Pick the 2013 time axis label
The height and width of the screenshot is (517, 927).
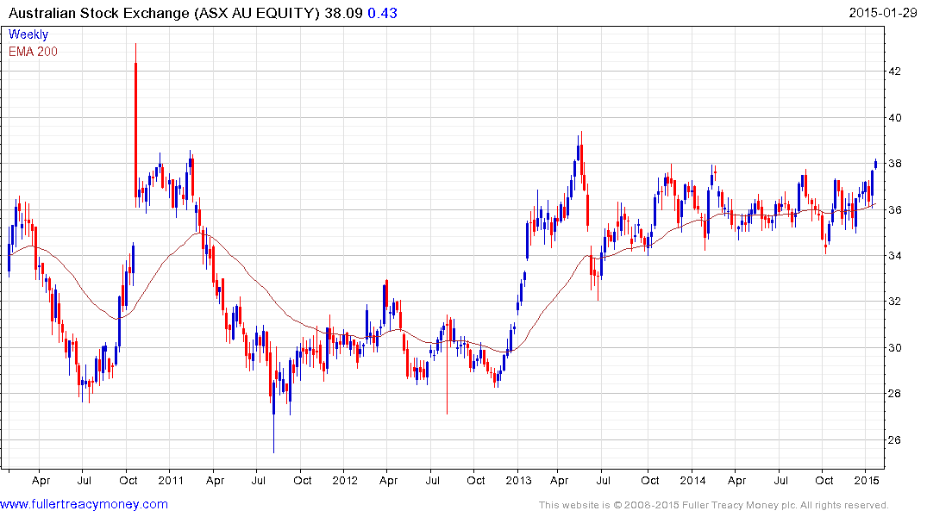(518, 480)
